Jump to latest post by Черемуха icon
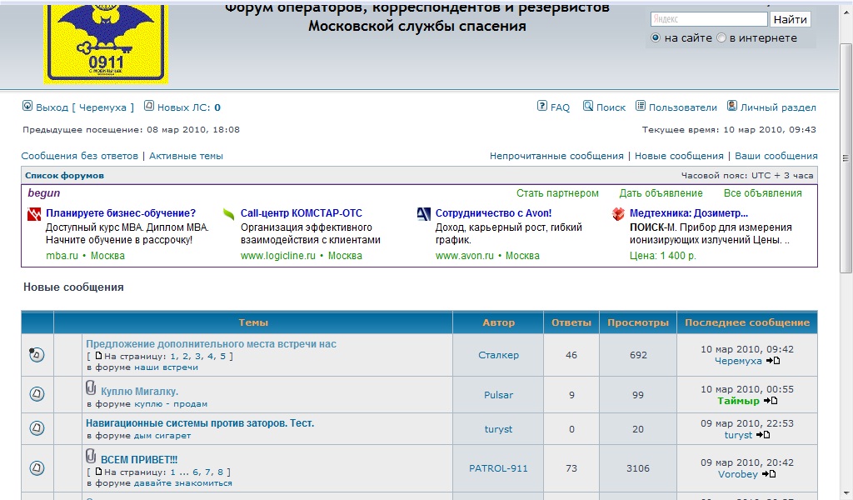The width and height of the screenshot is (853, 500). [x=773, y=361]
